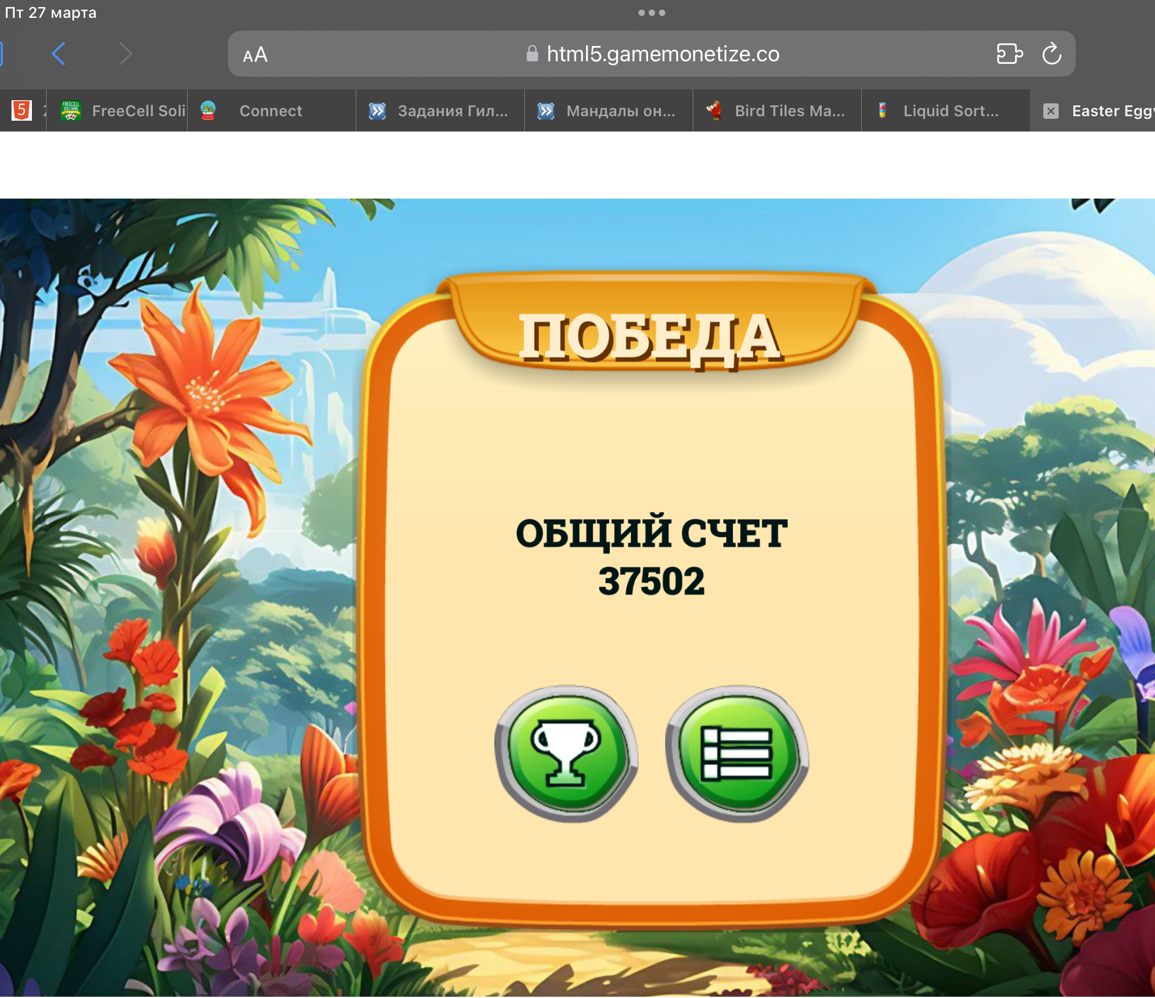Viewport: 1155px width, 998px height.
Task: Click the html5.gamemonetize.co address field
Action: click(x=662, y=54)
